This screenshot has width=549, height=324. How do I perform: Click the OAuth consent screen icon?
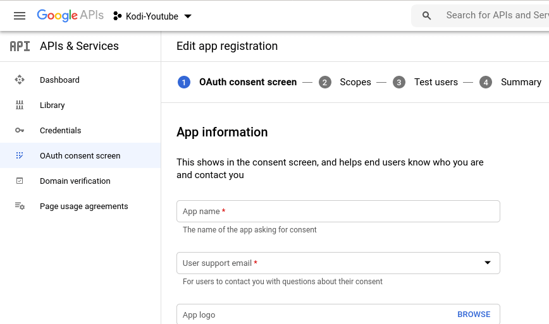20,155
